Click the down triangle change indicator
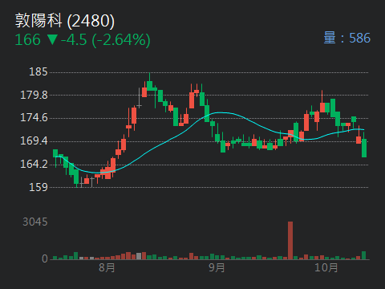385x289 pixels. (52, 40)
